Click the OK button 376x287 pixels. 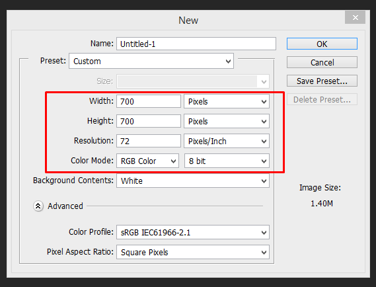point(322,44)
